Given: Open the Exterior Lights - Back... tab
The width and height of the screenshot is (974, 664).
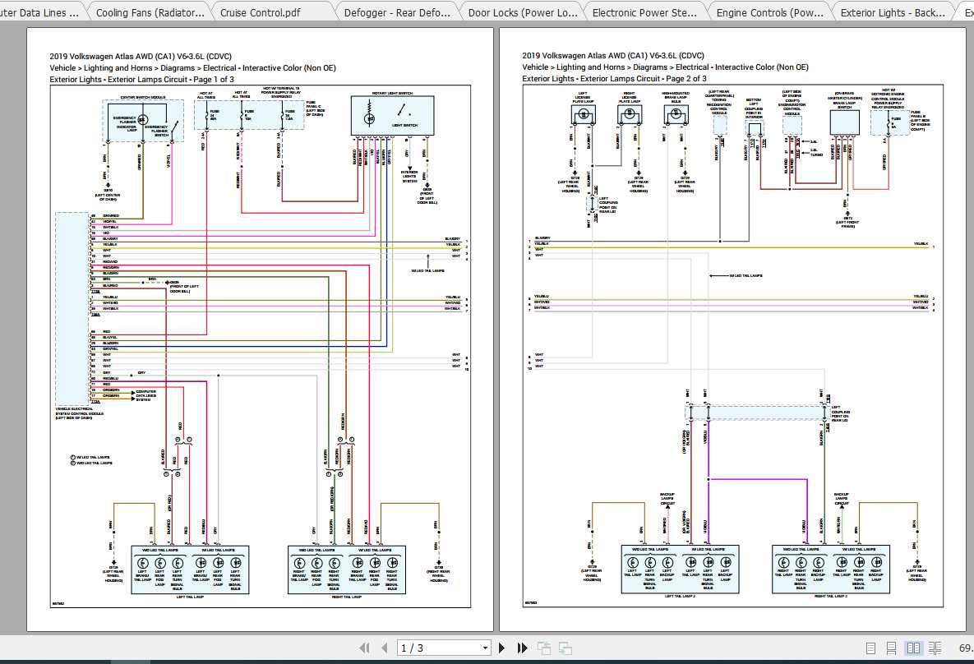Looking at the screenshot, I should pyautogui.click(x=895, y=12).
